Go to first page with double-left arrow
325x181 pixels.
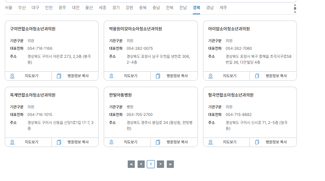pyautogui.click(x=131, y=164)
